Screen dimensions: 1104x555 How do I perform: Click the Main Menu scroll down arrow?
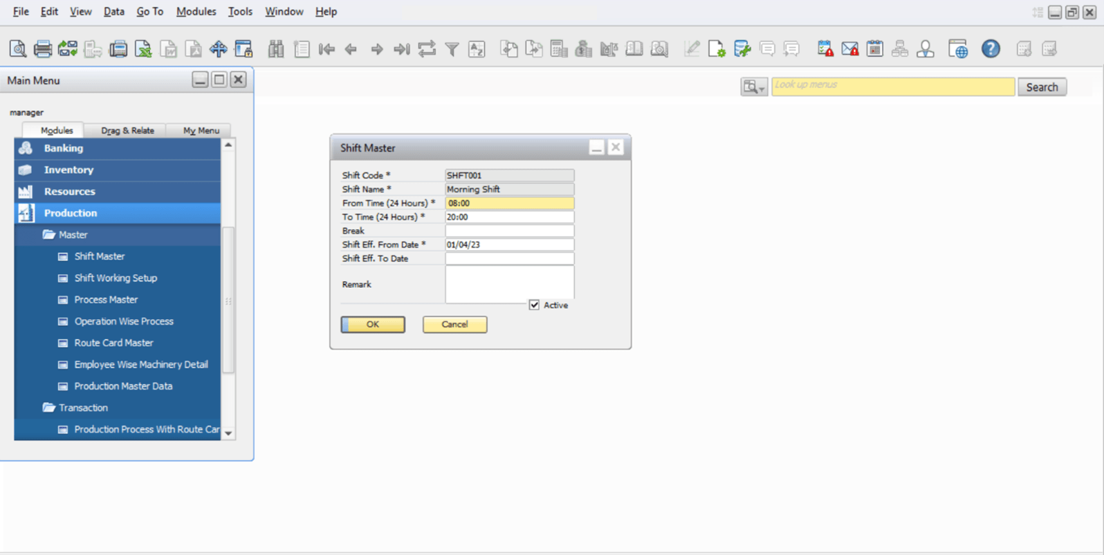coord(228,433)
